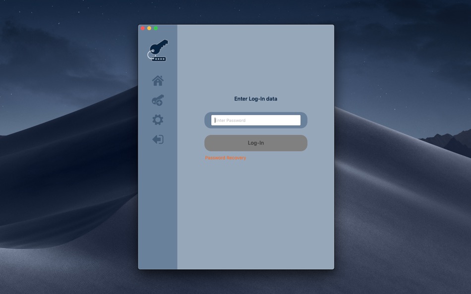Click the Log-In button

click(256, 143)
